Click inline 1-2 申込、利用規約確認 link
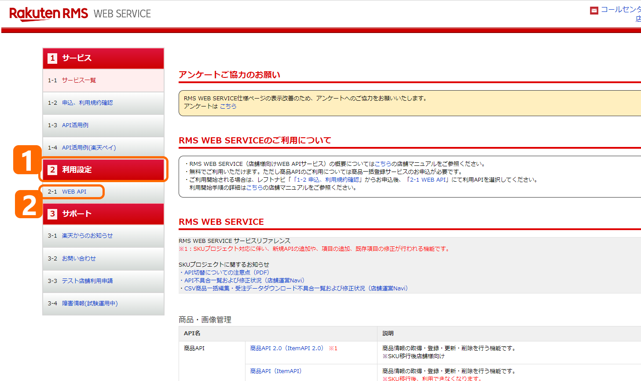 (327, 180)
